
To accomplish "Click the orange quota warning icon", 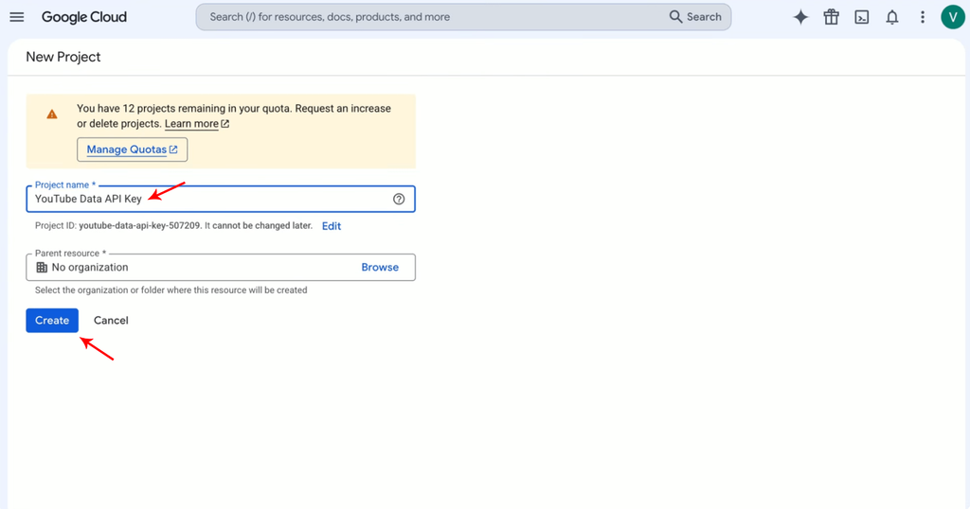I will click(x=52, y=114).
